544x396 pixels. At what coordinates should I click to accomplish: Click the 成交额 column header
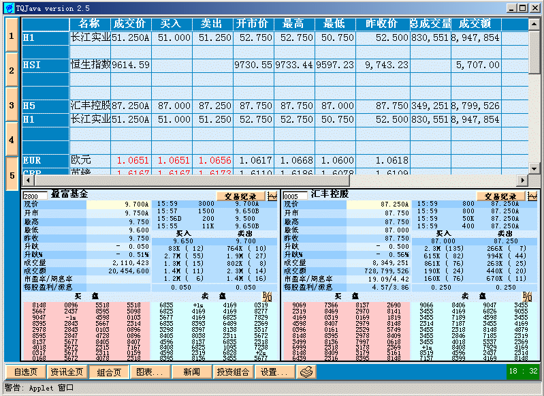point(476,24)
